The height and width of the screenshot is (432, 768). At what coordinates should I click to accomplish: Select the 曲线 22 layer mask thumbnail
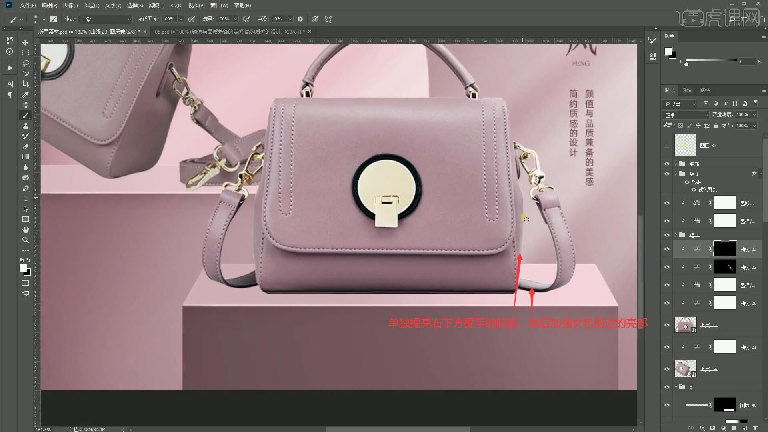point(725,267)
